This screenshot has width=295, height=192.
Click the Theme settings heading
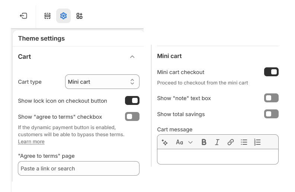click(41, 38)
